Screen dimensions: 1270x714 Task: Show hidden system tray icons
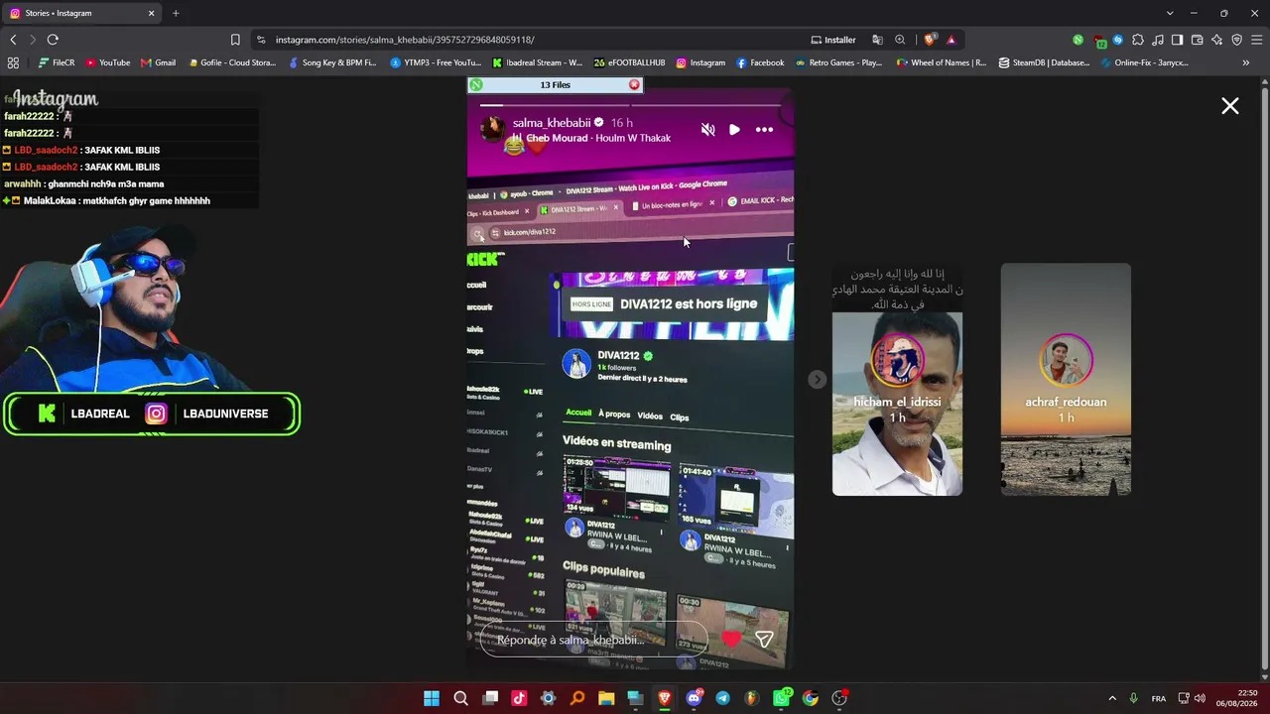click(1112, 698)
